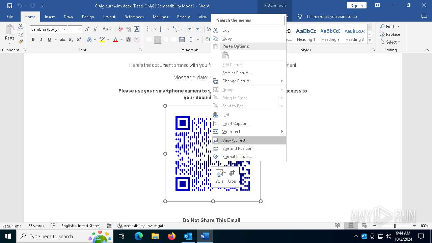Click the Cut scissors icon in Clipboard group
The image size is (432, 243).
tap(21, 26)
